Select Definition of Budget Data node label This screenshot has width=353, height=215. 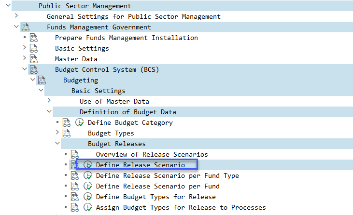click(x=127, y=112)
